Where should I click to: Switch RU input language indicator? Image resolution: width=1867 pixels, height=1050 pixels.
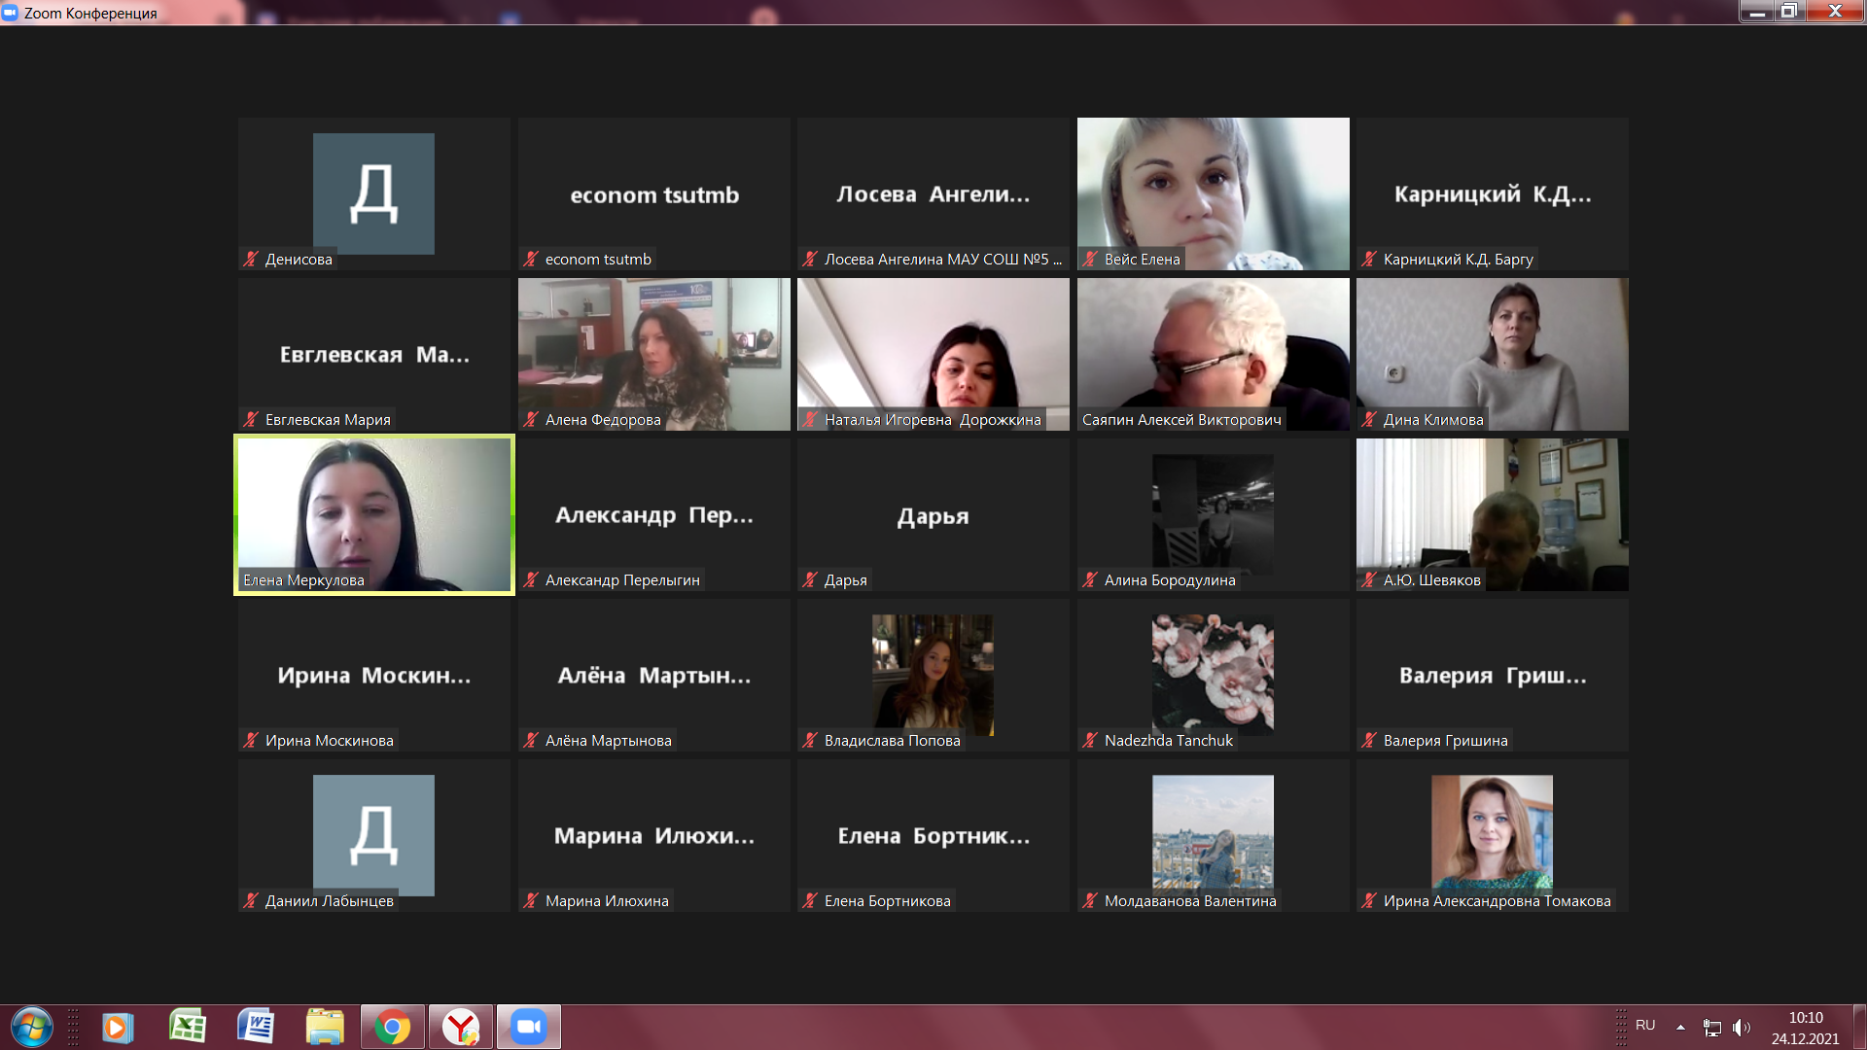point(1645,1026)
